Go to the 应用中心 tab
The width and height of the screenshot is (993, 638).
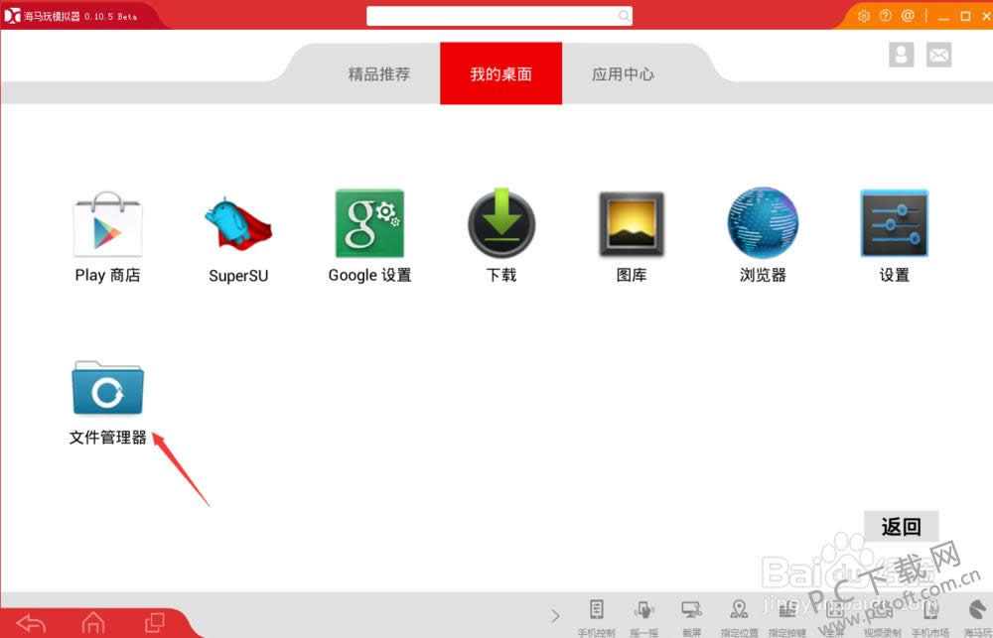click(x=623, y=74)
